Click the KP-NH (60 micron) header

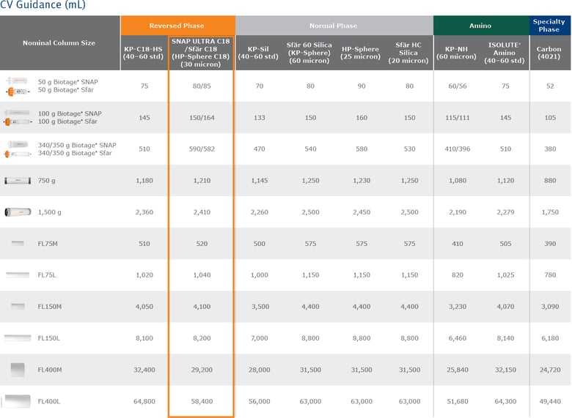[457, 53]
